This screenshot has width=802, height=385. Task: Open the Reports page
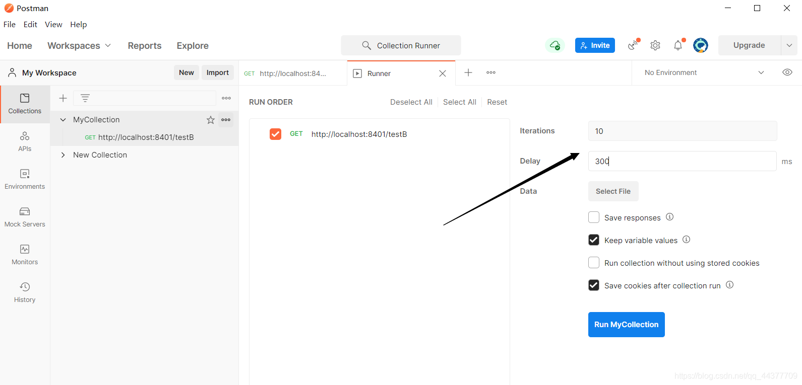(145, 46)
